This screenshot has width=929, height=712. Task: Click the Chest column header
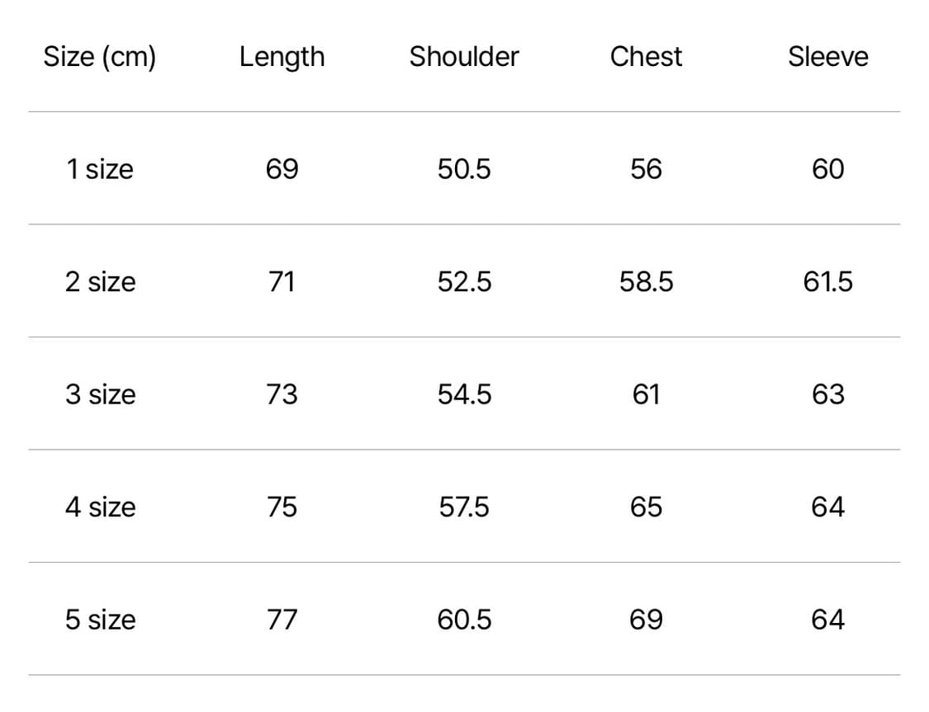pos(646,57)
